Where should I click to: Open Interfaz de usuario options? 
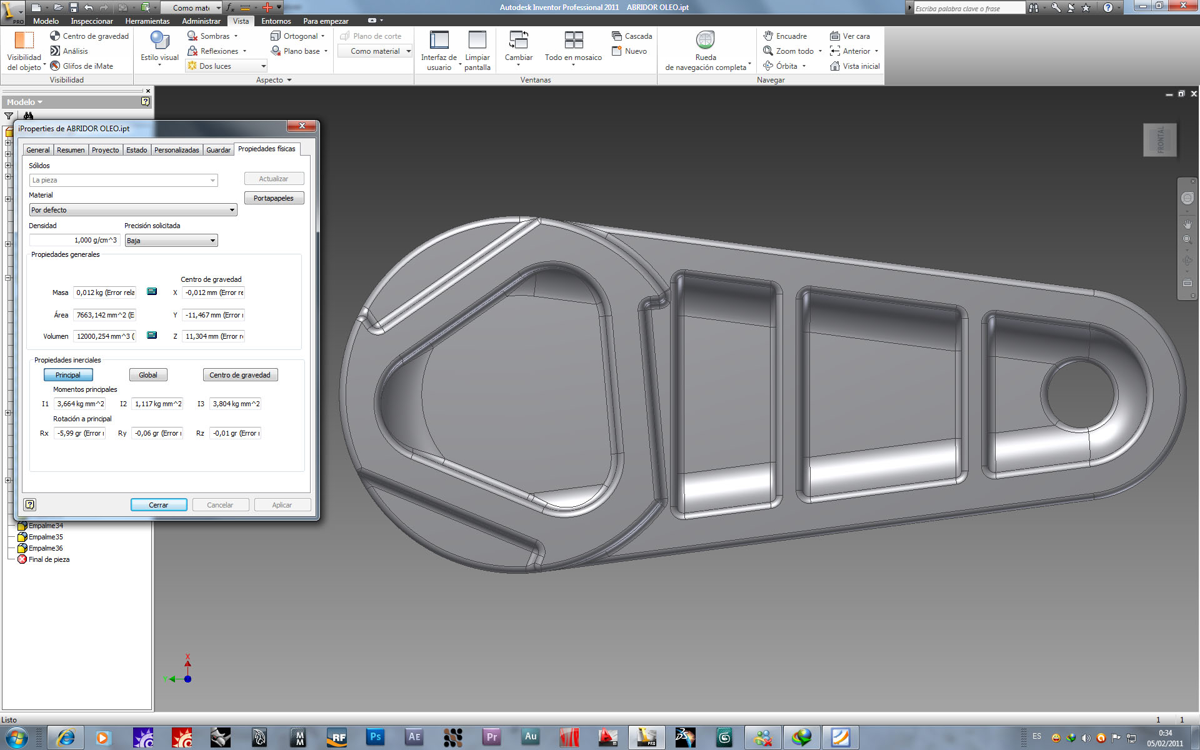coord(439,50)
